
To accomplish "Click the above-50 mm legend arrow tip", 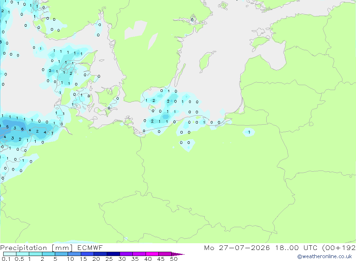I will point(178,254).
